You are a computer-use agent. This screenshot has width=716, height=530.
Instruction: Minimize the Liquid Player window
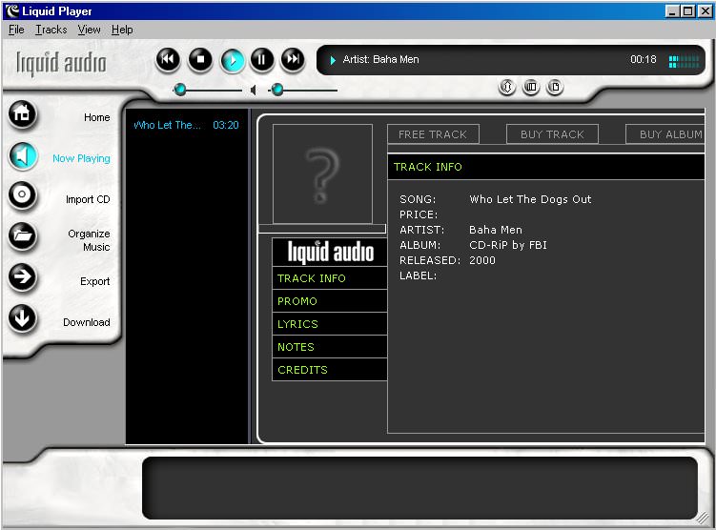click(x=671, y=10)
